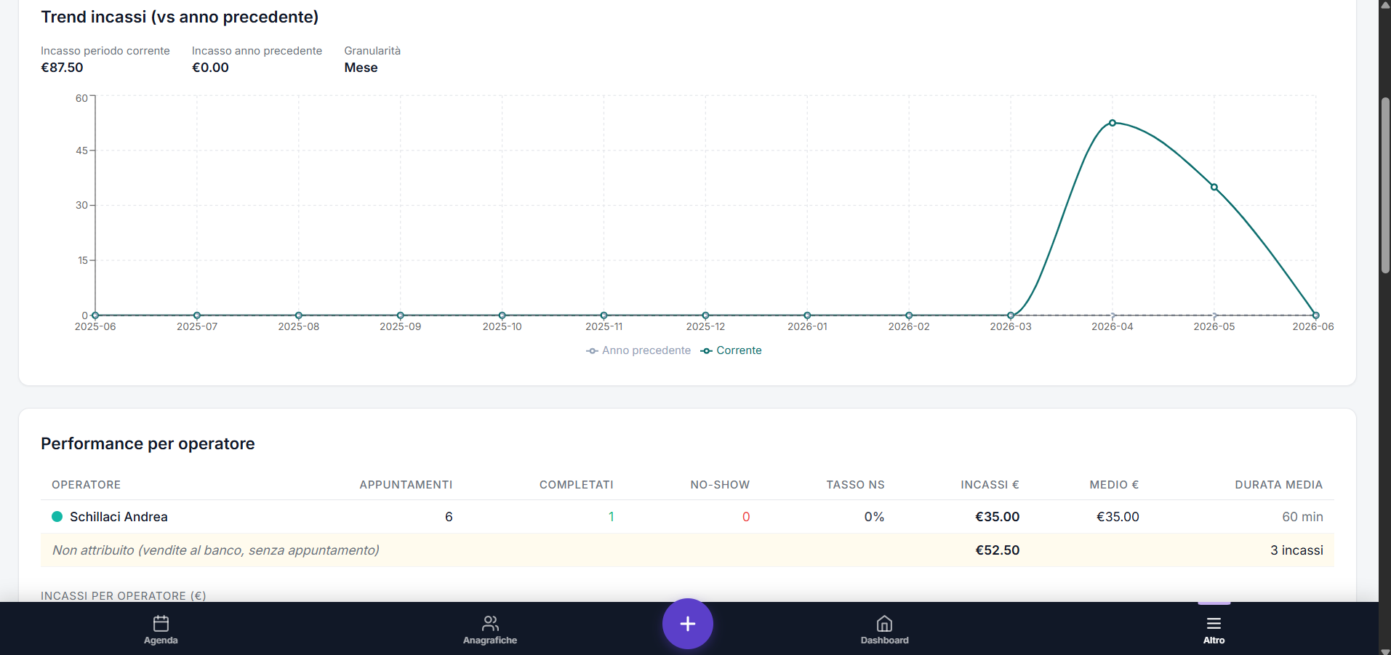Open the Dashboard home icon
The image size is (1391, 655).
pos(884,623)
